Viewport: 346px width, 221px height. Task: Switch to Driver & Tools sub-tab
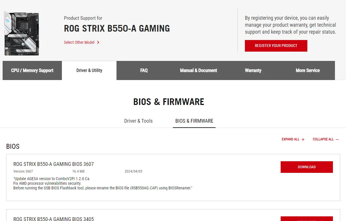[x=138, y=121]
